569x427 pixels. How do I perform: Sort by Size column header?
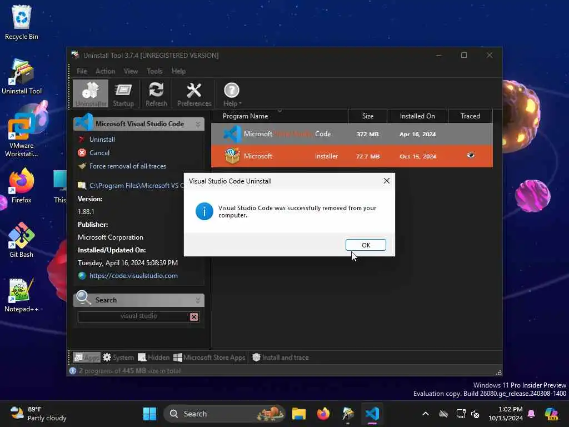coord(368,116)
